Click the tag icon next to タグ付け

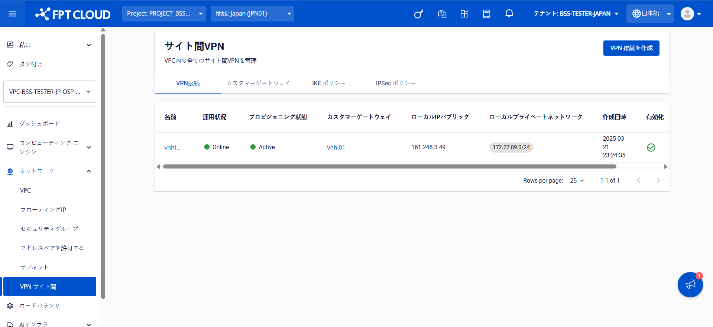click(10, 64)
